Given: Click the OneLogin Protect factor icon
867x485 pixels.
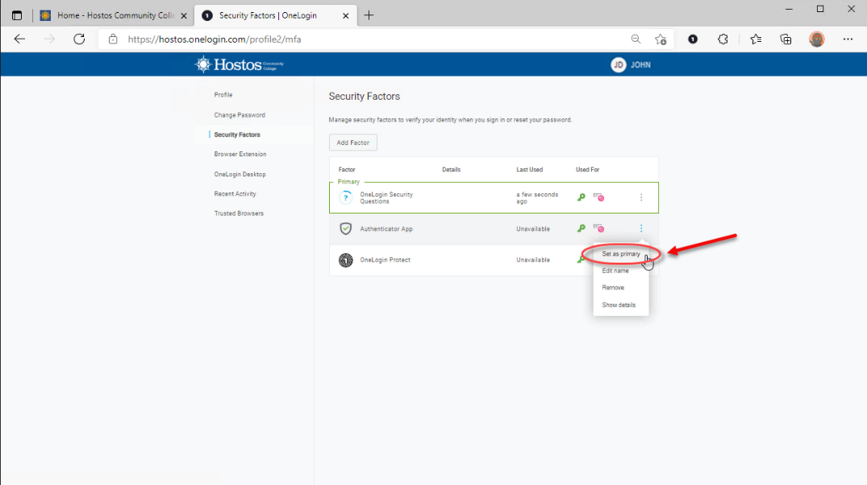Looking at the screenshot, I should tap(345, 260).
